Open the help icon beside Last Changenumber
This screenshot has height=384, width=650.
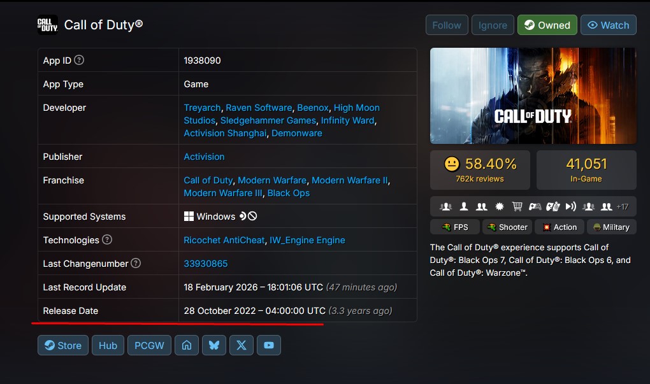tap(136, 263)
